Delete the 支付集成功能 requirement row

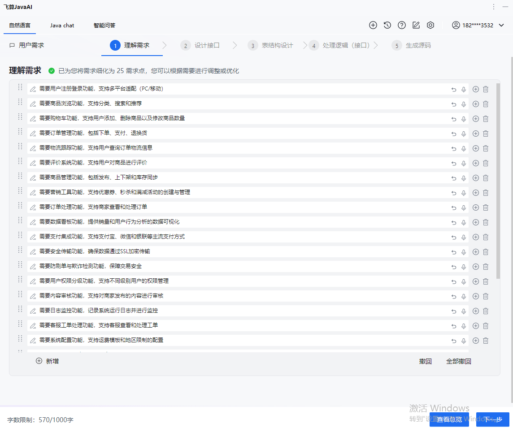pos(486,237)
